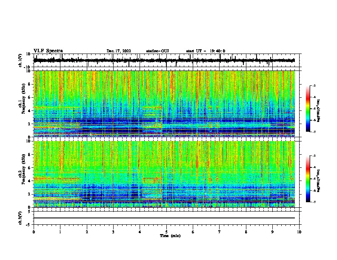
Task: Click ch.1 color bar log(PSD) label
Action: coord(319,110)
